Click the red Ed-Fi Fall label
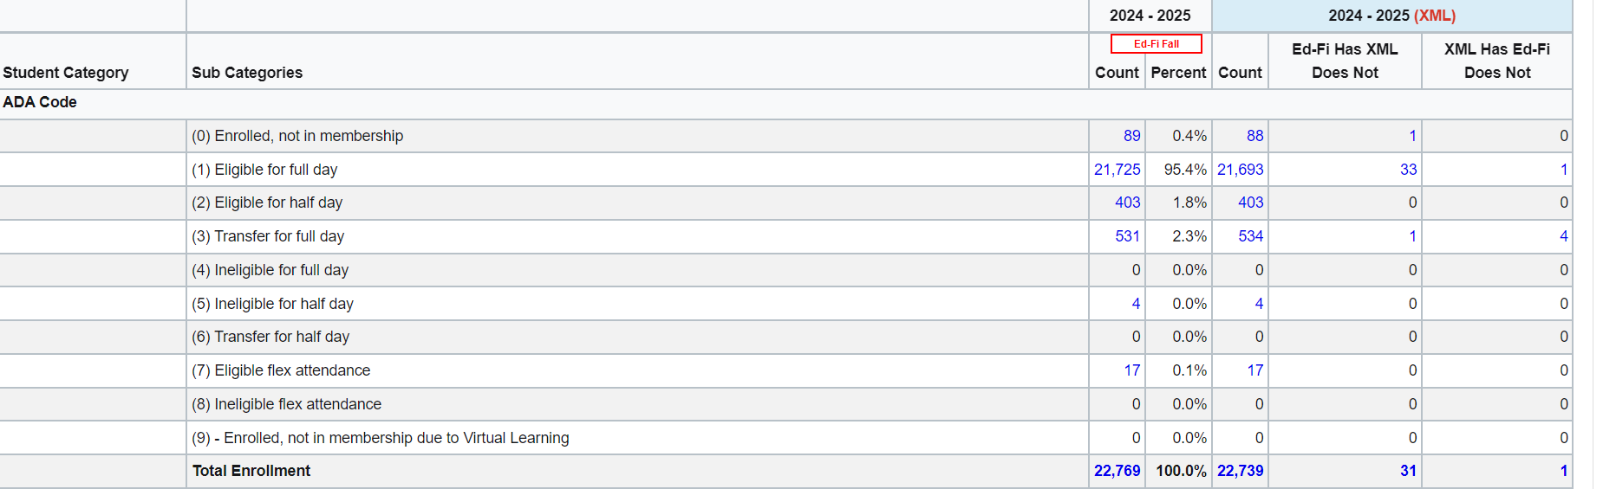Image resolution: width=1603 pixels, height=489 pixels. (x=1156, y=44)
